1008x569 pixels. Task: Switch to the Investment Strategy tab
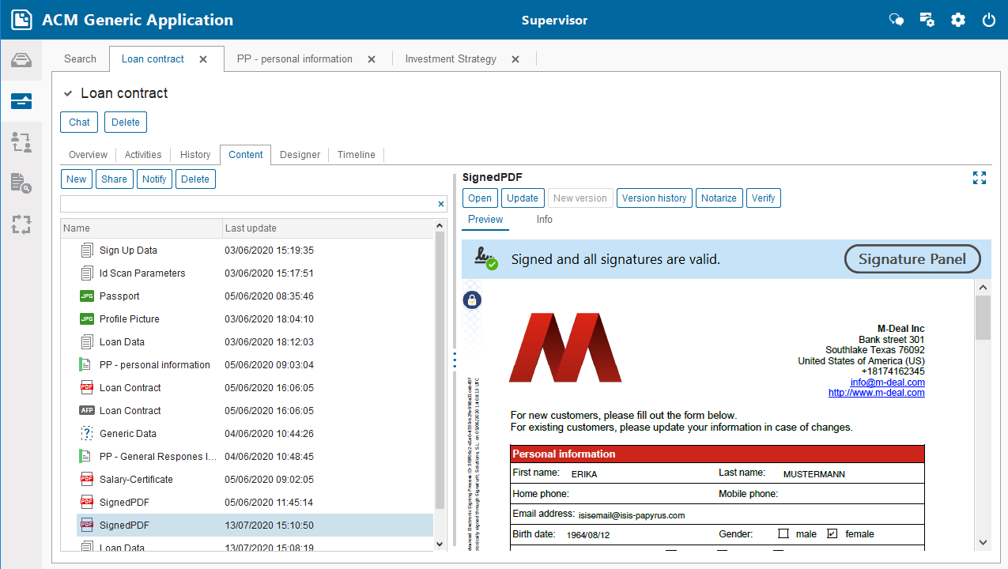pos(451,59)
